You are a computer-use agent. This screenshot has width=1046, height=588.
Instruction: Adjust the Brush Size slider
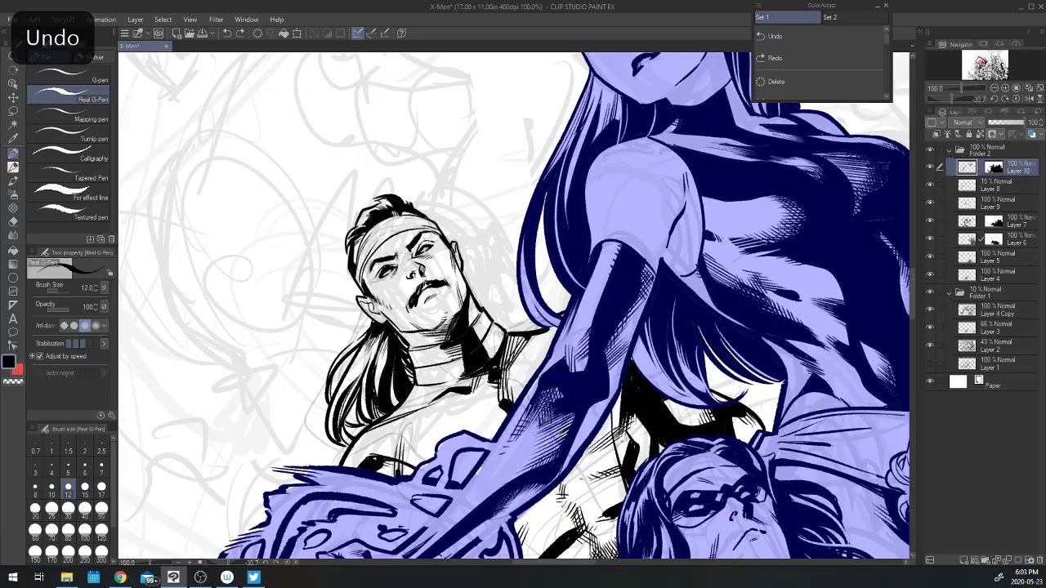coord(57,291)
